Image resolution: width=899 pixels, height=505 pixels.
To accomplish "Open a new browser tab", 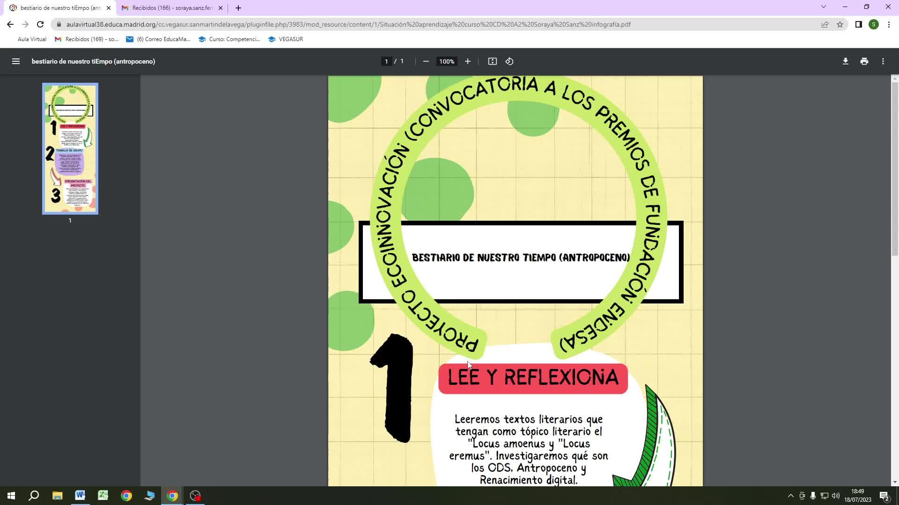I will pos(238,8).
